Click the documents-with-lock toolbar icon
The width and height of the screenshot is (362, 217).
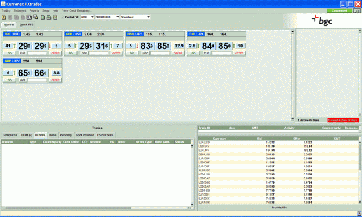click(35, 17)
